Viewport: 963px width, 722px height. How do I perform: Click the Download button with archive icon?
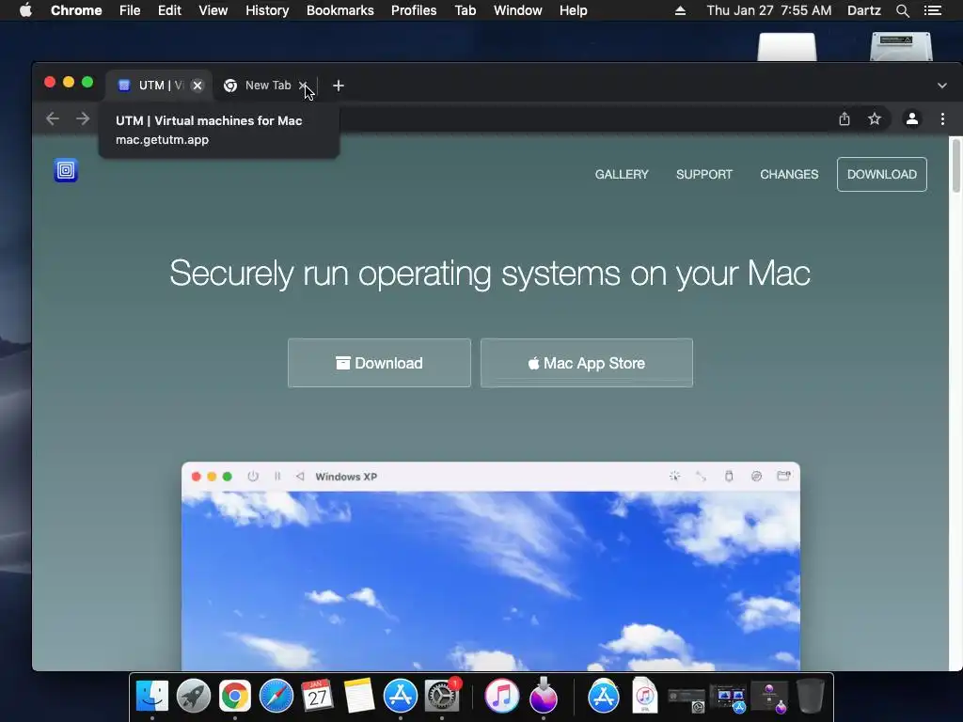(x=380, y=363)
